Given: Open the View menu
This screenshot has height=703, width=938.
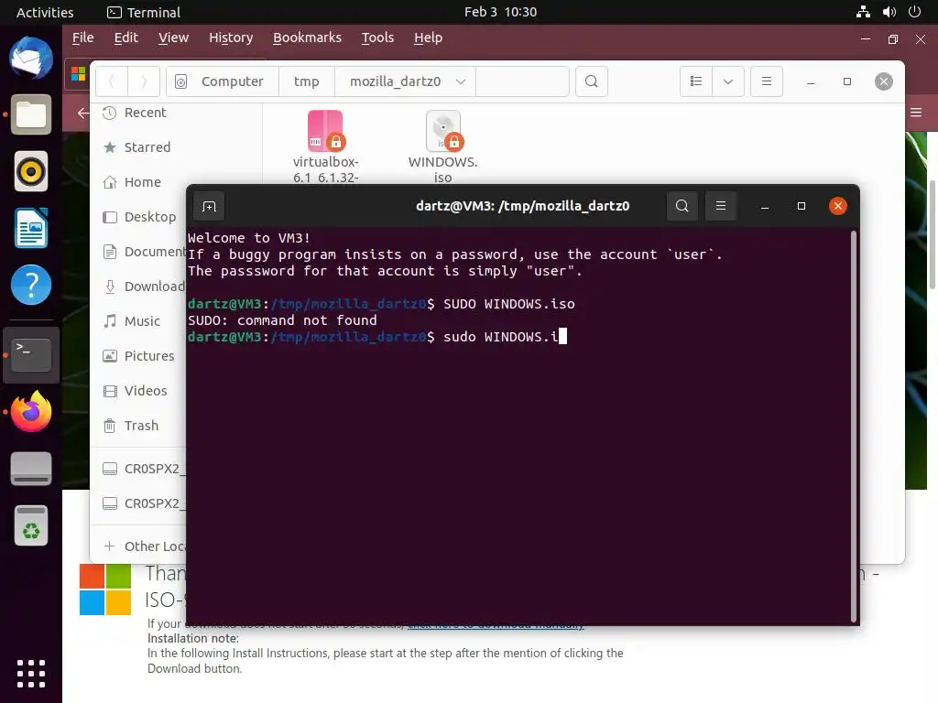Looking at the screenshot, I should [173, 38].
